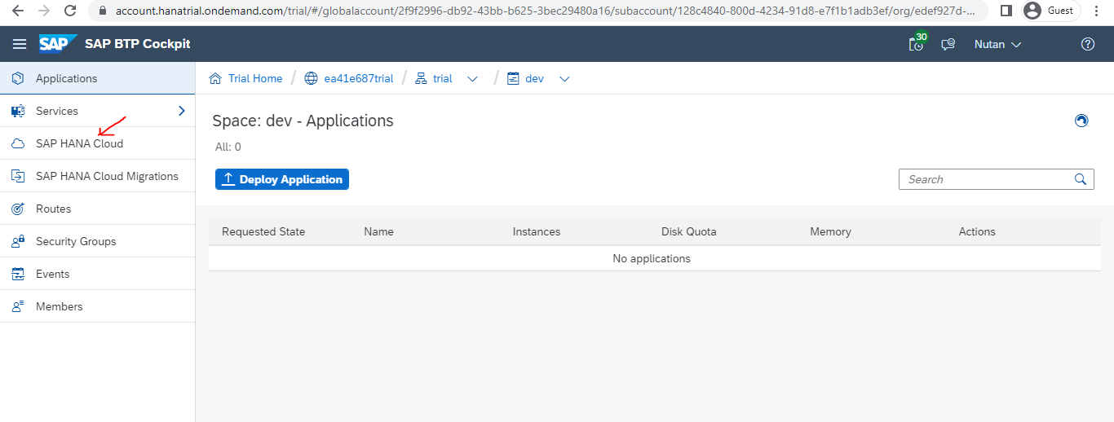Select SAP HANA Cloud Migrations item
This screenshot has height=422, width=1114.
point(98,176)
